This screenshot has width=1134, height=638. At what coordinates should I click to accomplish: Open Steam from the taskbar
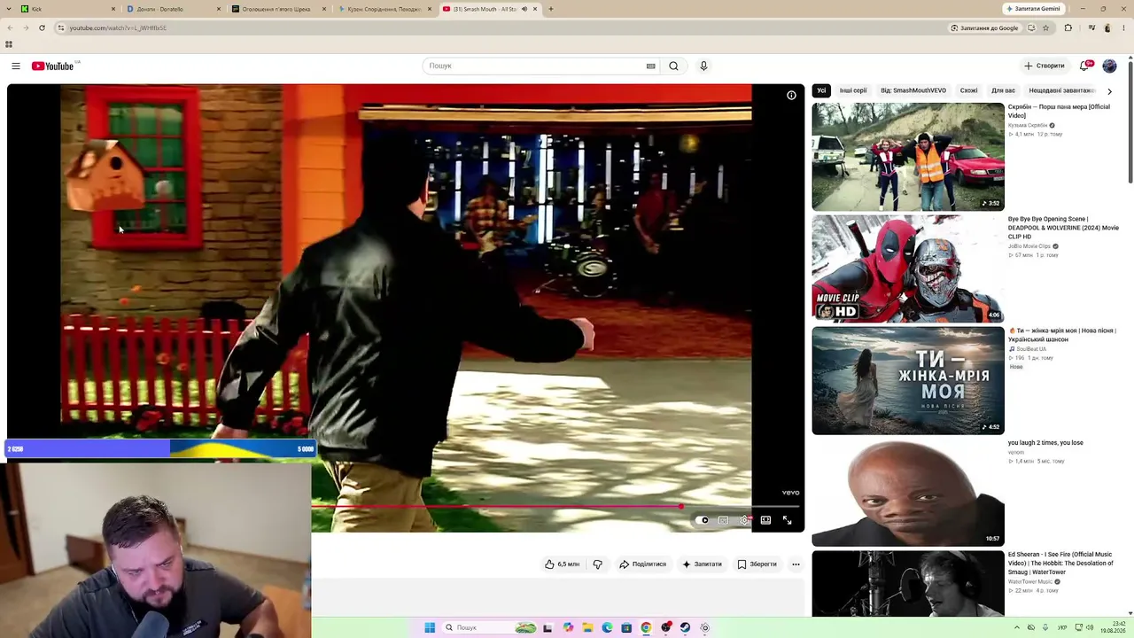coord(686,627)
